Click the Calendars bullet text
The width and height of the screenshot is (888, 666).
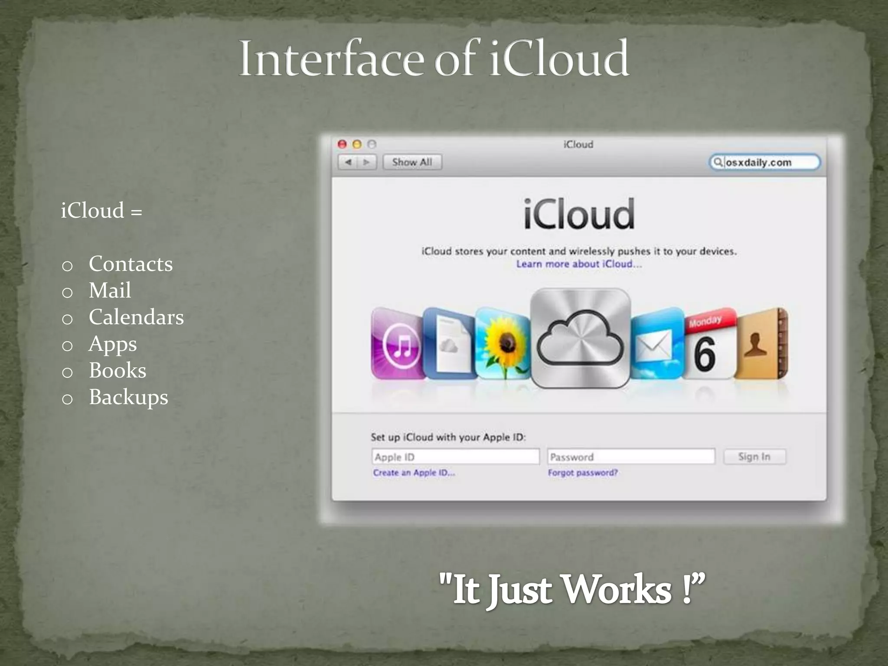[x=136, y=317]
